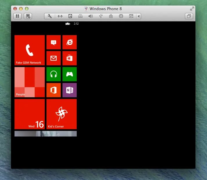Open the OneNote tile

(70, 90)
